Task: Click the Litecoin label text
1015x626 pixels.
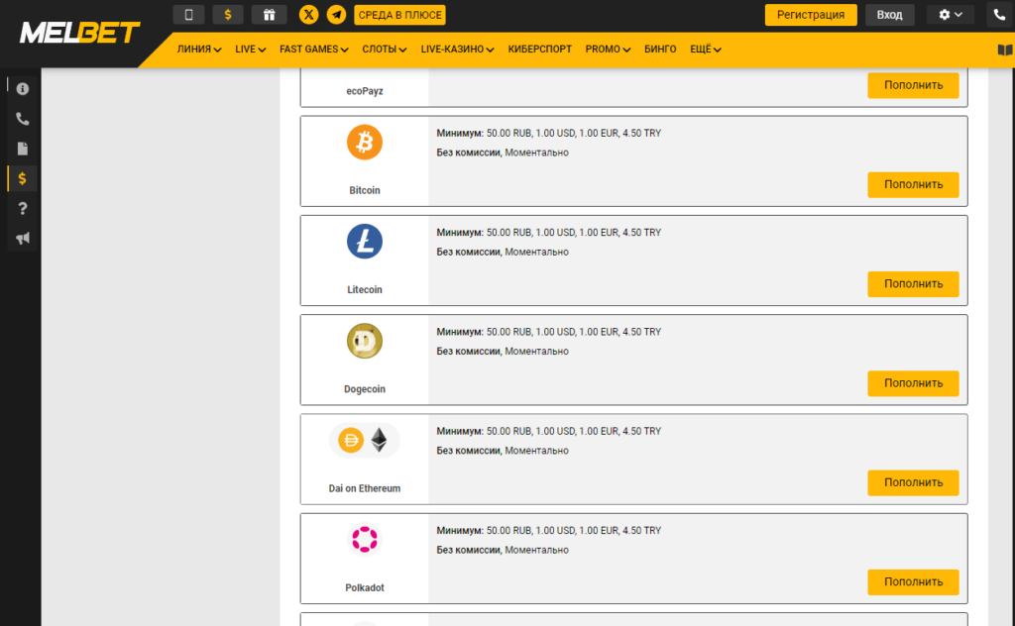Action: pos(365,289)
